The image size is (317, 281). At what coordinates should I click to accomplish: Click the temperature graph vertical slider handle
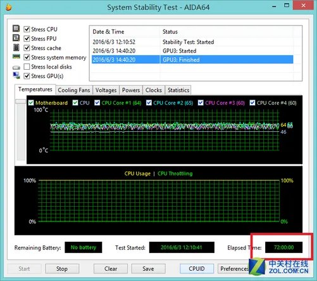click(21, 101)
